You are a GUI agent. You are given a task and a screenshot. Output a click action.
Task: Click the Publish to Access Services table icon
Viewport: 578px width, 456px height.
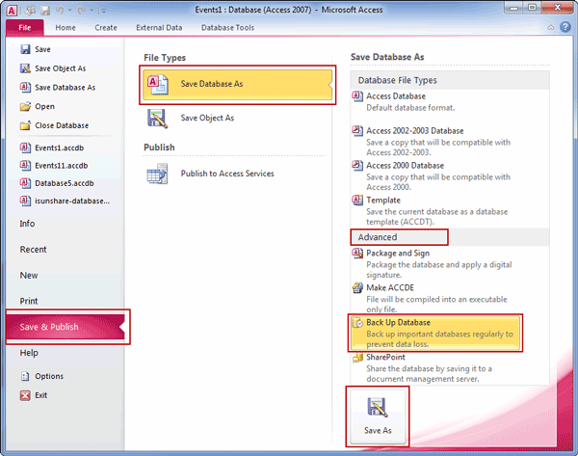click(x=157, y=174)
